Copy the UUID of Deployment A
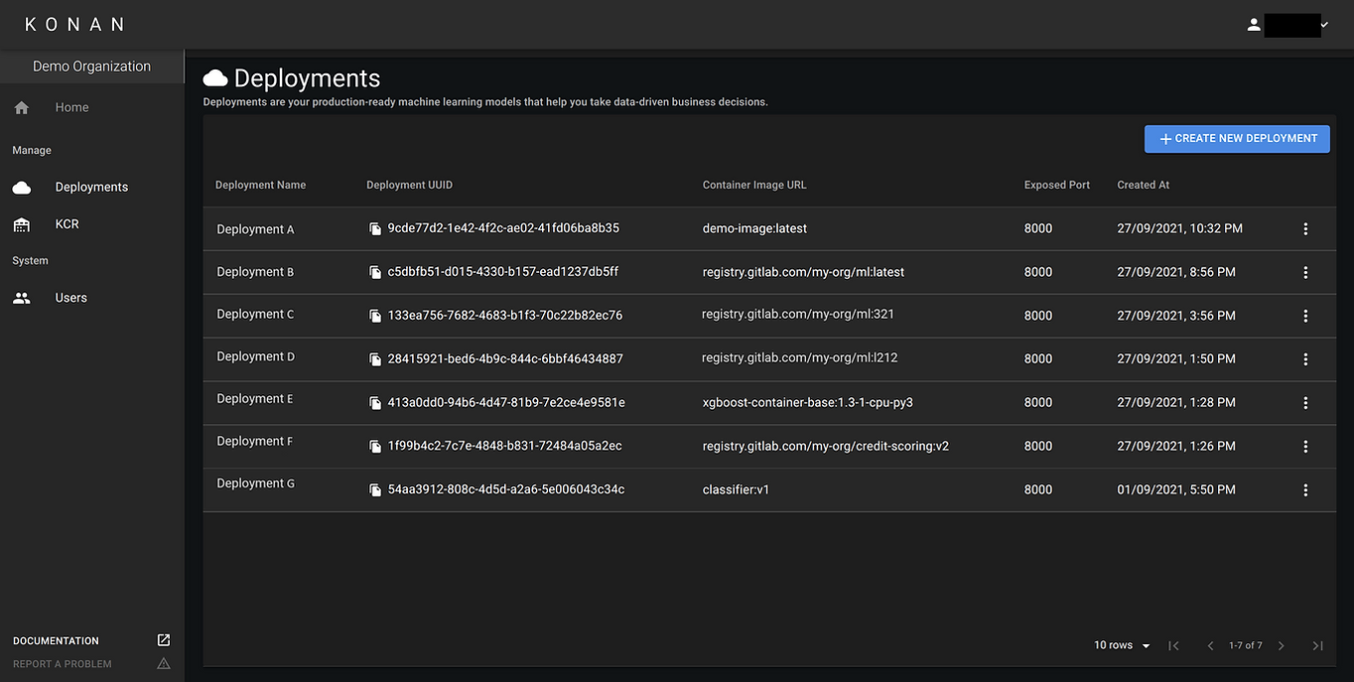 [x=375, y=229]
